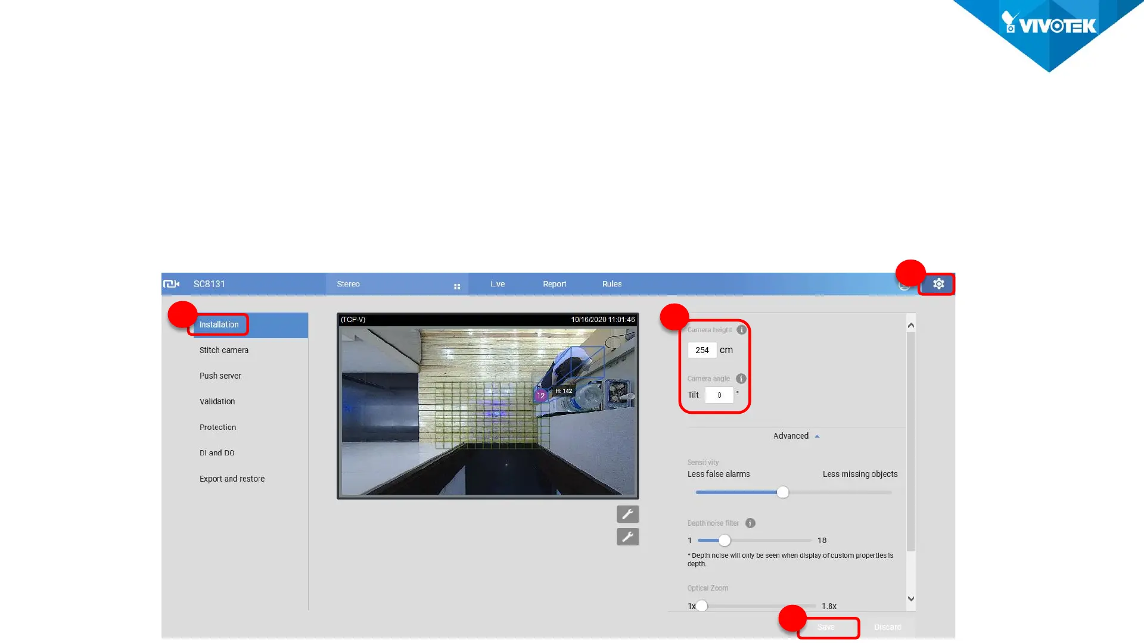Image resolution: width=1144 pixels, height=643 pixels.
Task: Show info for Camera height
Action: [x=741, y=330]
